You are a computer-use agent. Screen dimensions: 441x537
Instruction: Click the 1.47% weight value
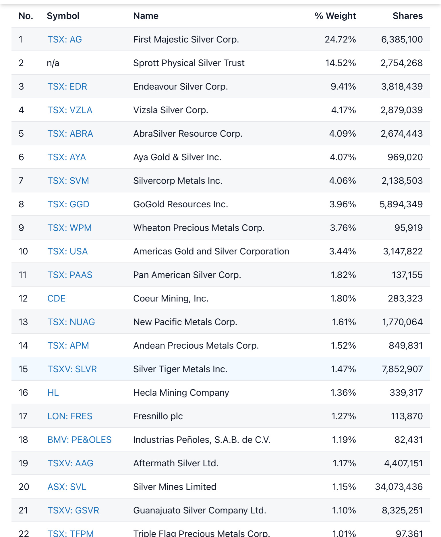click(344, 369)
